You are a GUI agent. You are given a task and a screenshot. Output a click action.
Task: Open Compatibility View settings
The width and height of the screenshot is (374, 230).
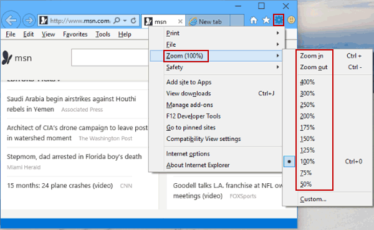click(216, 139)
